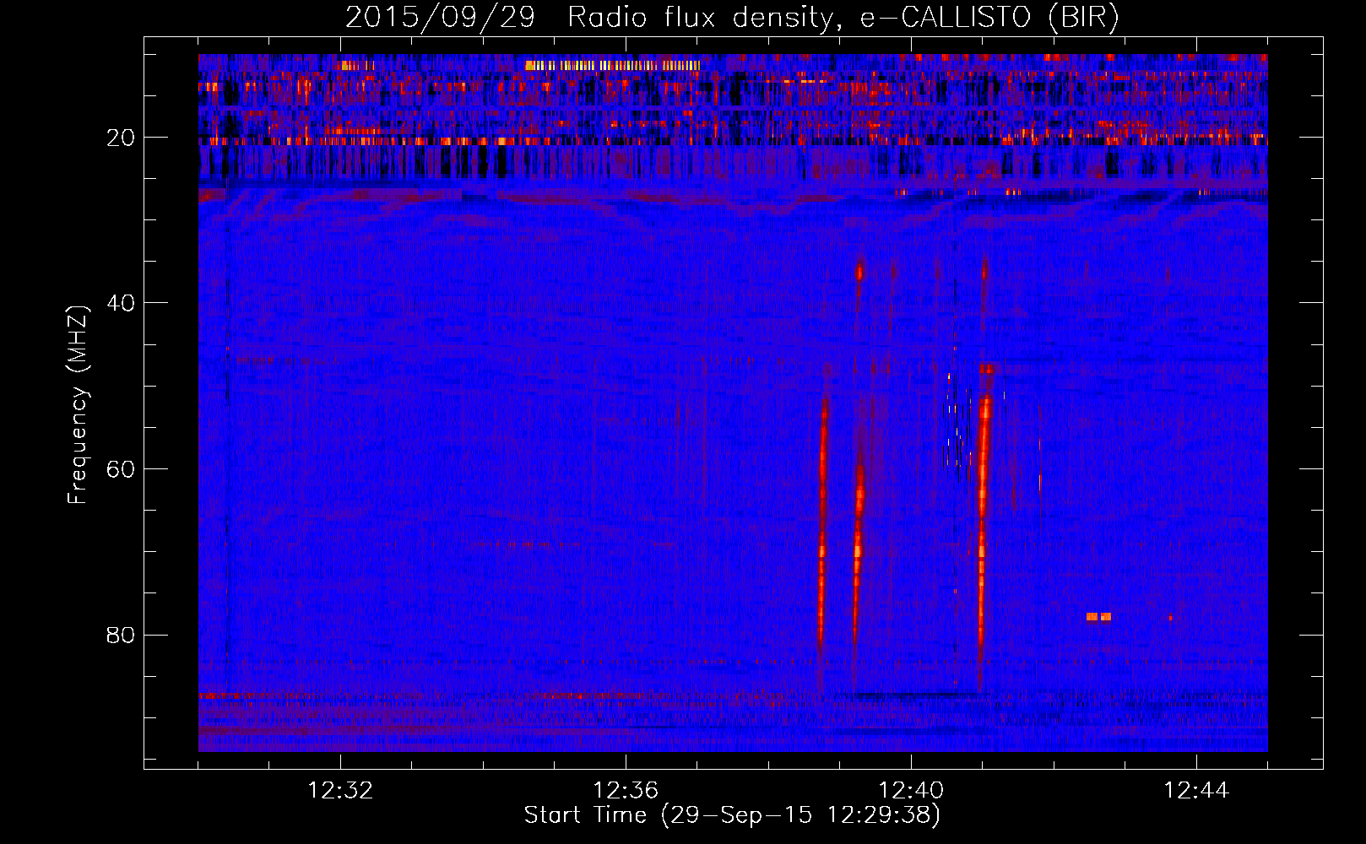The image size is (1366, 844).
Task: Click the 12:44 time tick label
Action: [1196, 791]
